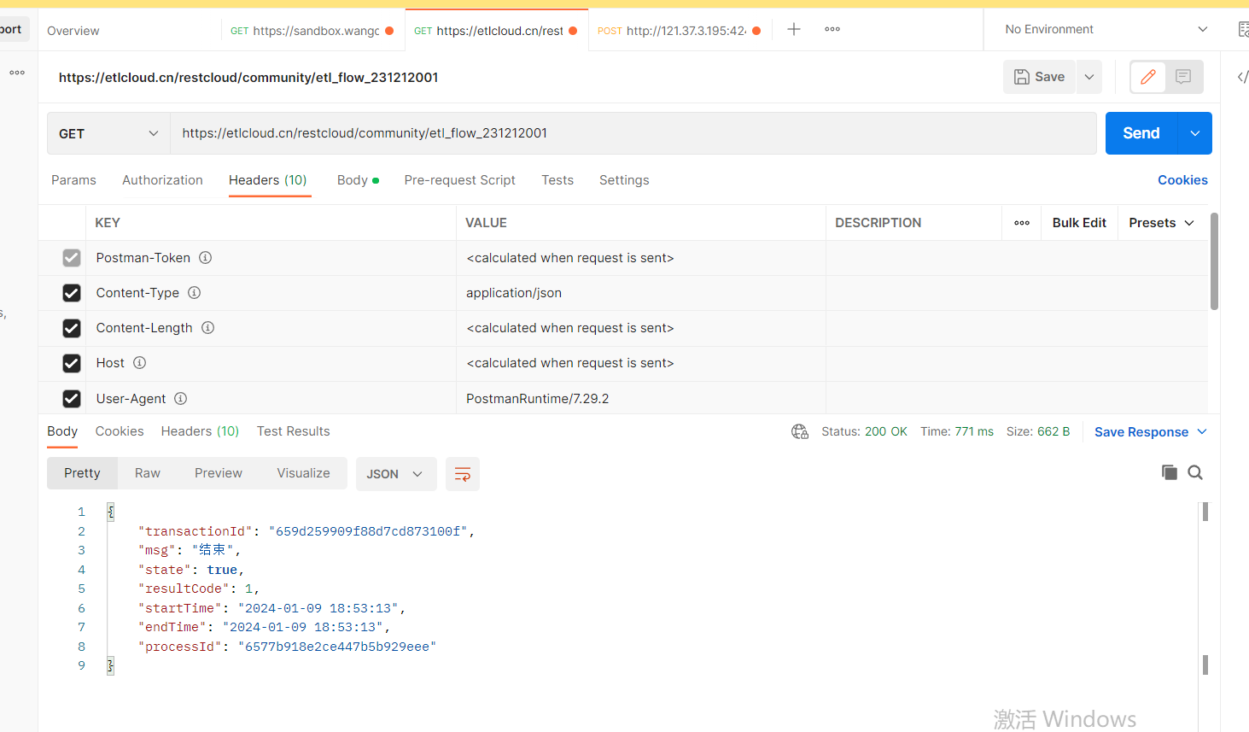
Task: Click the Save floppy-disk button
Action: pos(1039,77)
